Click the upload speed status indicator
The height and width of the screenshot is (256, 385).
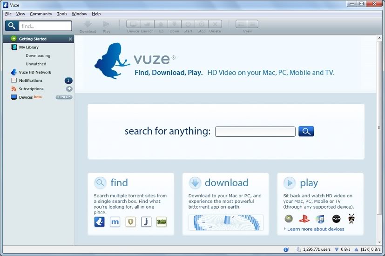click(x=367, y=249)
